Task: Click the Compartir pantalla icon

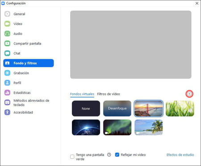Action: [7, 43]
